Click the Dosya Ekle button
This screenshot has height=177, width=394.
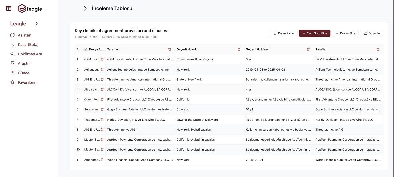coord(345,33)
